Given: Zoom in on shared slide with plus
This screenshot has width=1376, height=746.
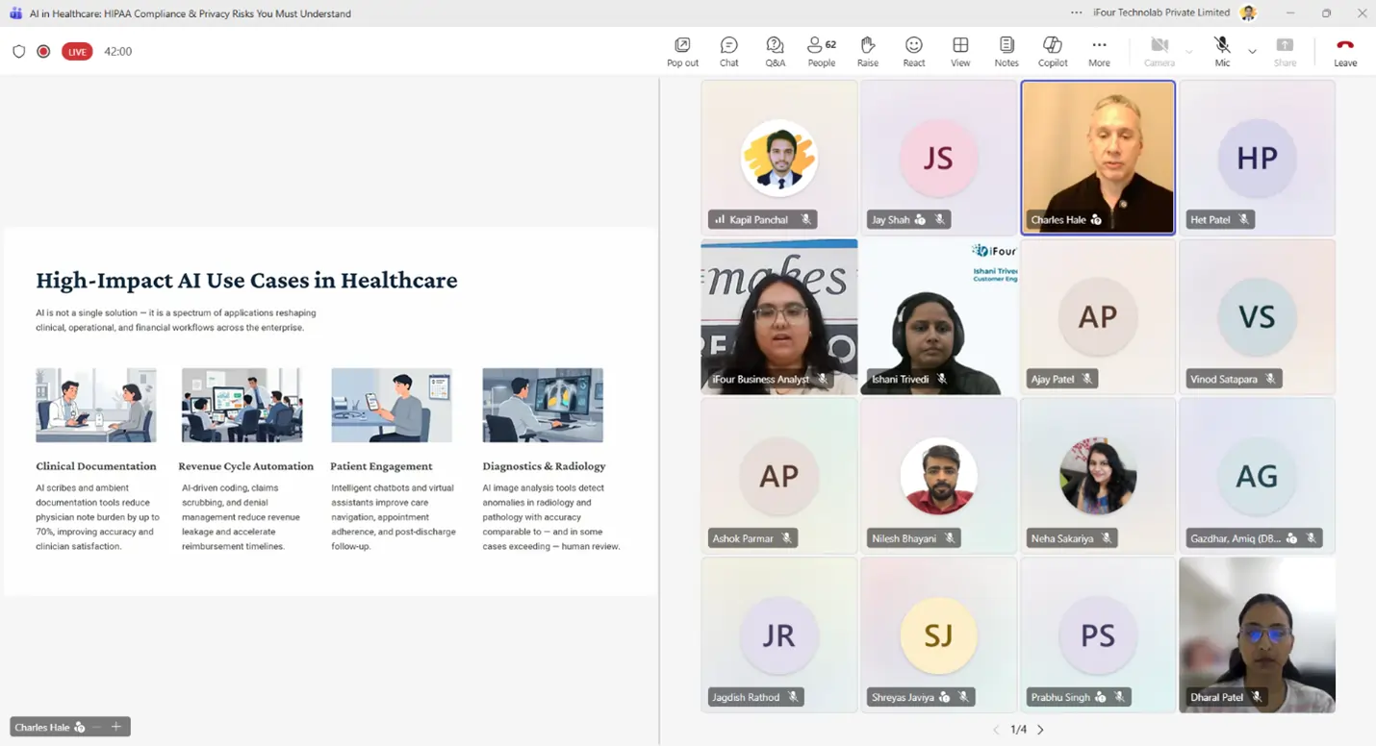Looking at the screenshot, I should [x=115, y=727].
